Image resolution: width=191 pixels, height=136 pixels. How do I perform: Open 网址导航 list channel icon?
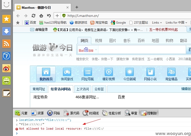[88, 74]
